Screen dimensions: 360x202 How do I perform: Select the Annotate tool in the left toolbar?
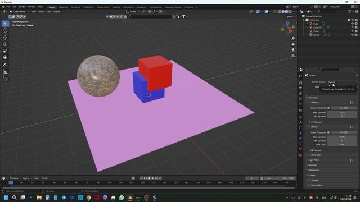[5, 65]
